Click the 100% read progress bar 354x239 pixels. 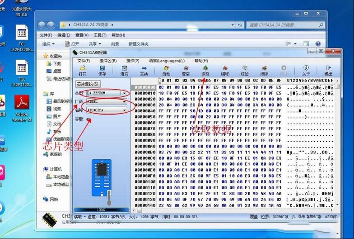click(101, 210)
